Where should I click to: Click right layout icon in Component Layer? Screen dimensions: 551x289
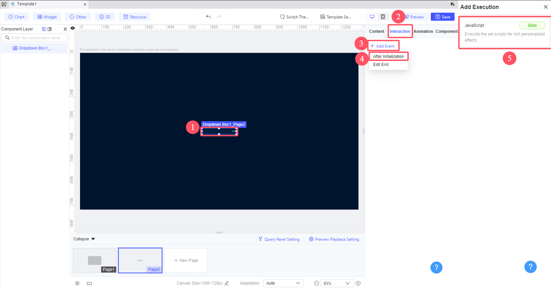point(50,29)
